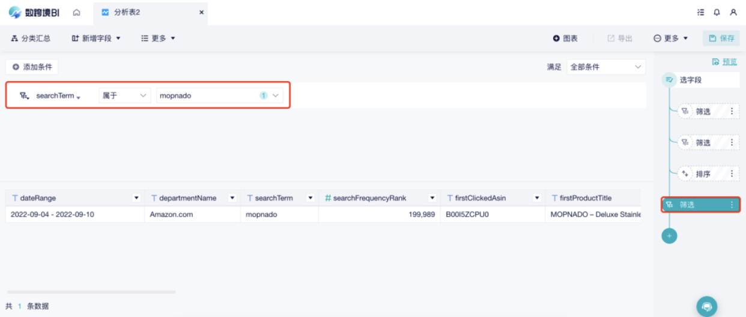Click the filter icon before searchTerm
746x317 pixels.
click(x=25, y=95)
